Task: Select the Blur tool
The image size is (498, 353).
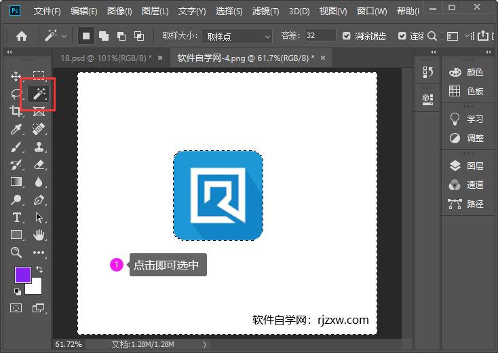Action: (x=39, y=182)
